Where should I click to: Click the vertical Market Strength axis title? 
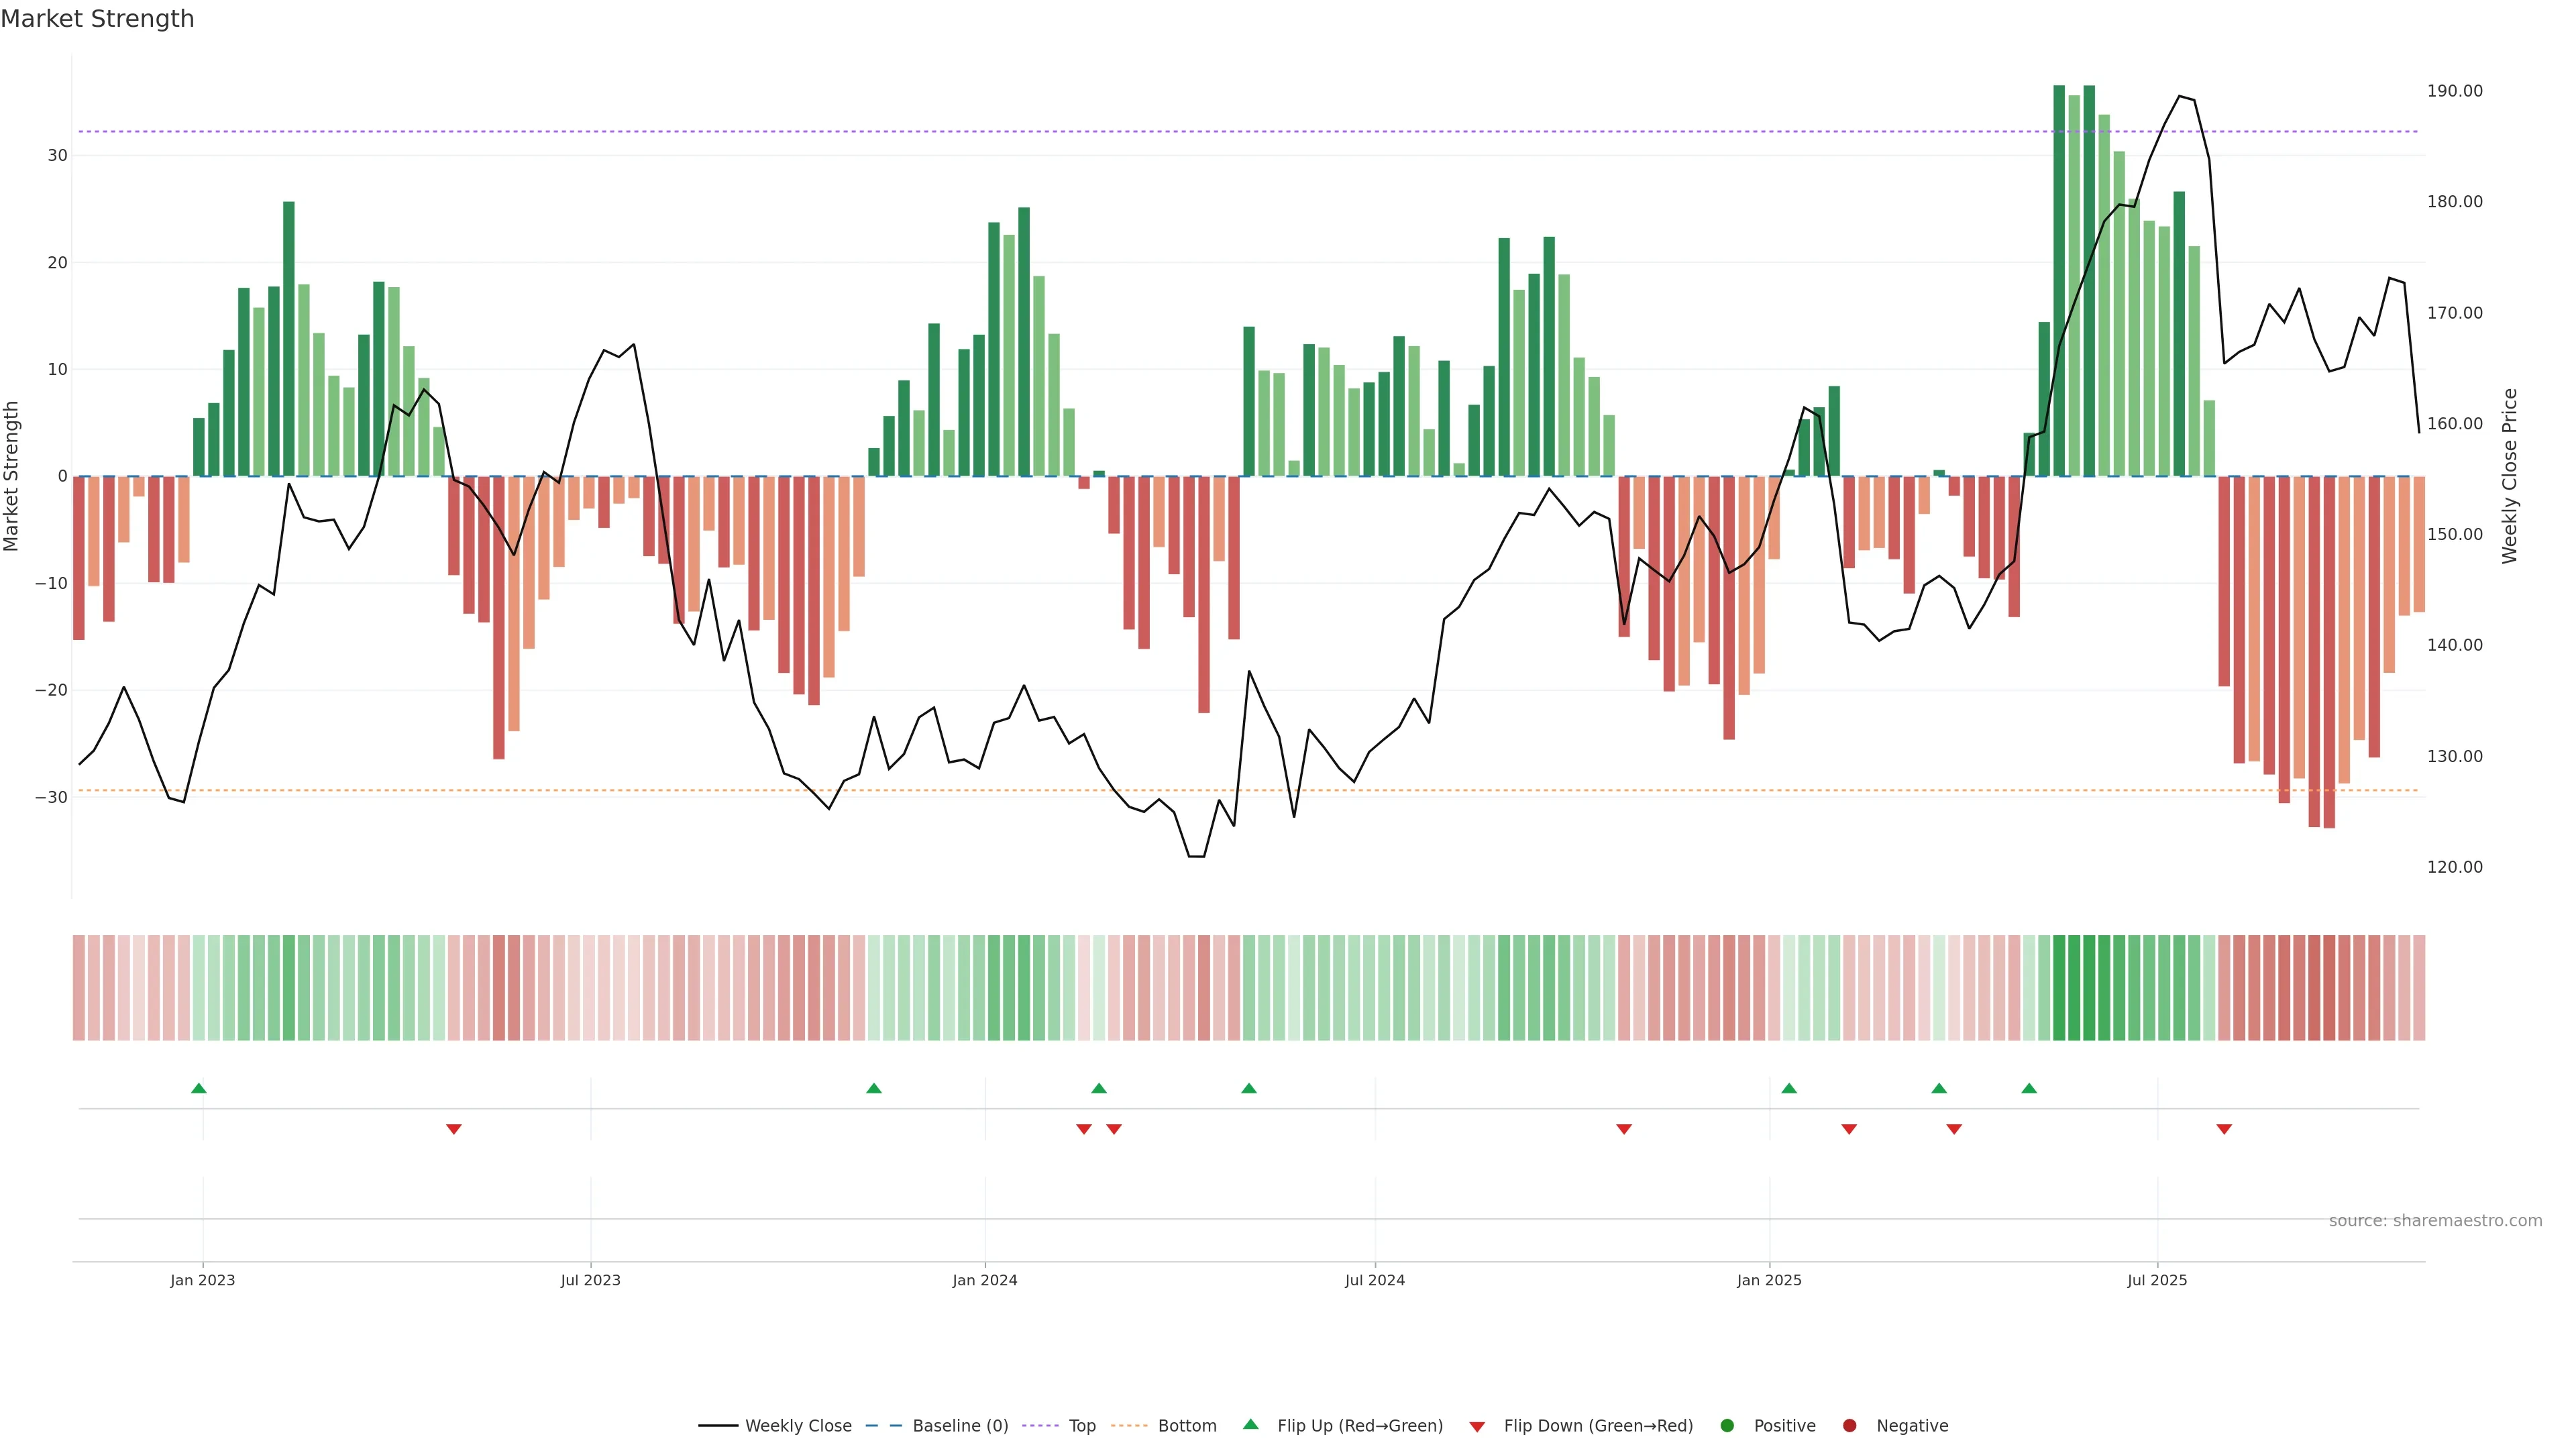coord(12,476)
